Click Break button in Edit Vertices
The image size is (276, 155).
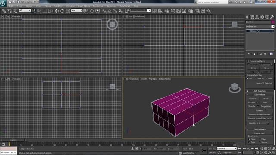point(266,99)
